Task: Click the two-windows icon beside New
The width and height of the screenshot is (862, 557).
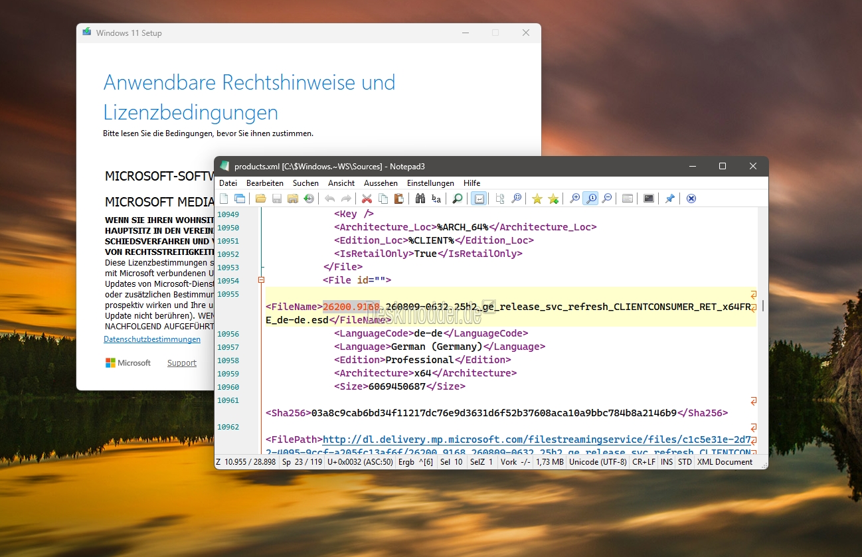Action: 240,199
